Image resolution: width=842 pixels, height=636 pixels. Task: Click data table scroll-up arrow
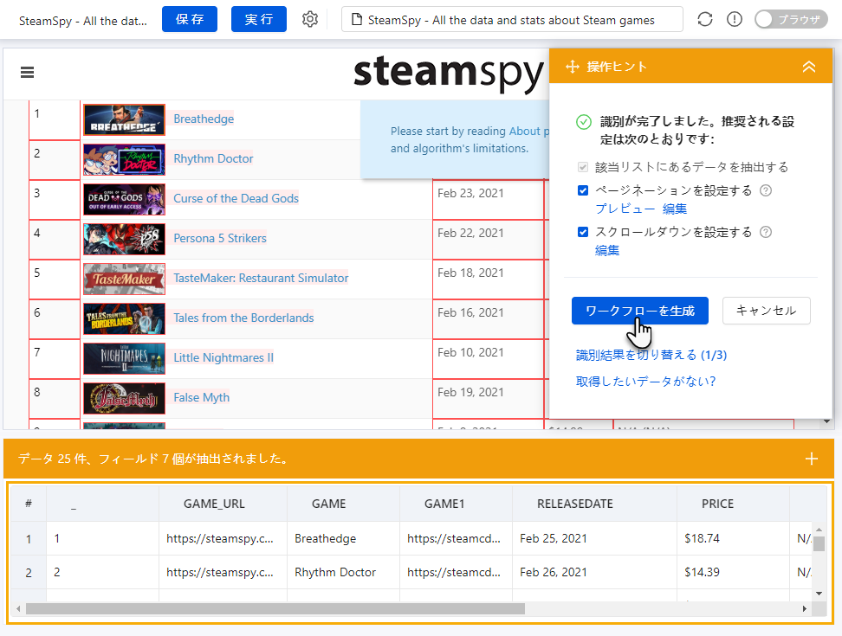coord(819,530)
